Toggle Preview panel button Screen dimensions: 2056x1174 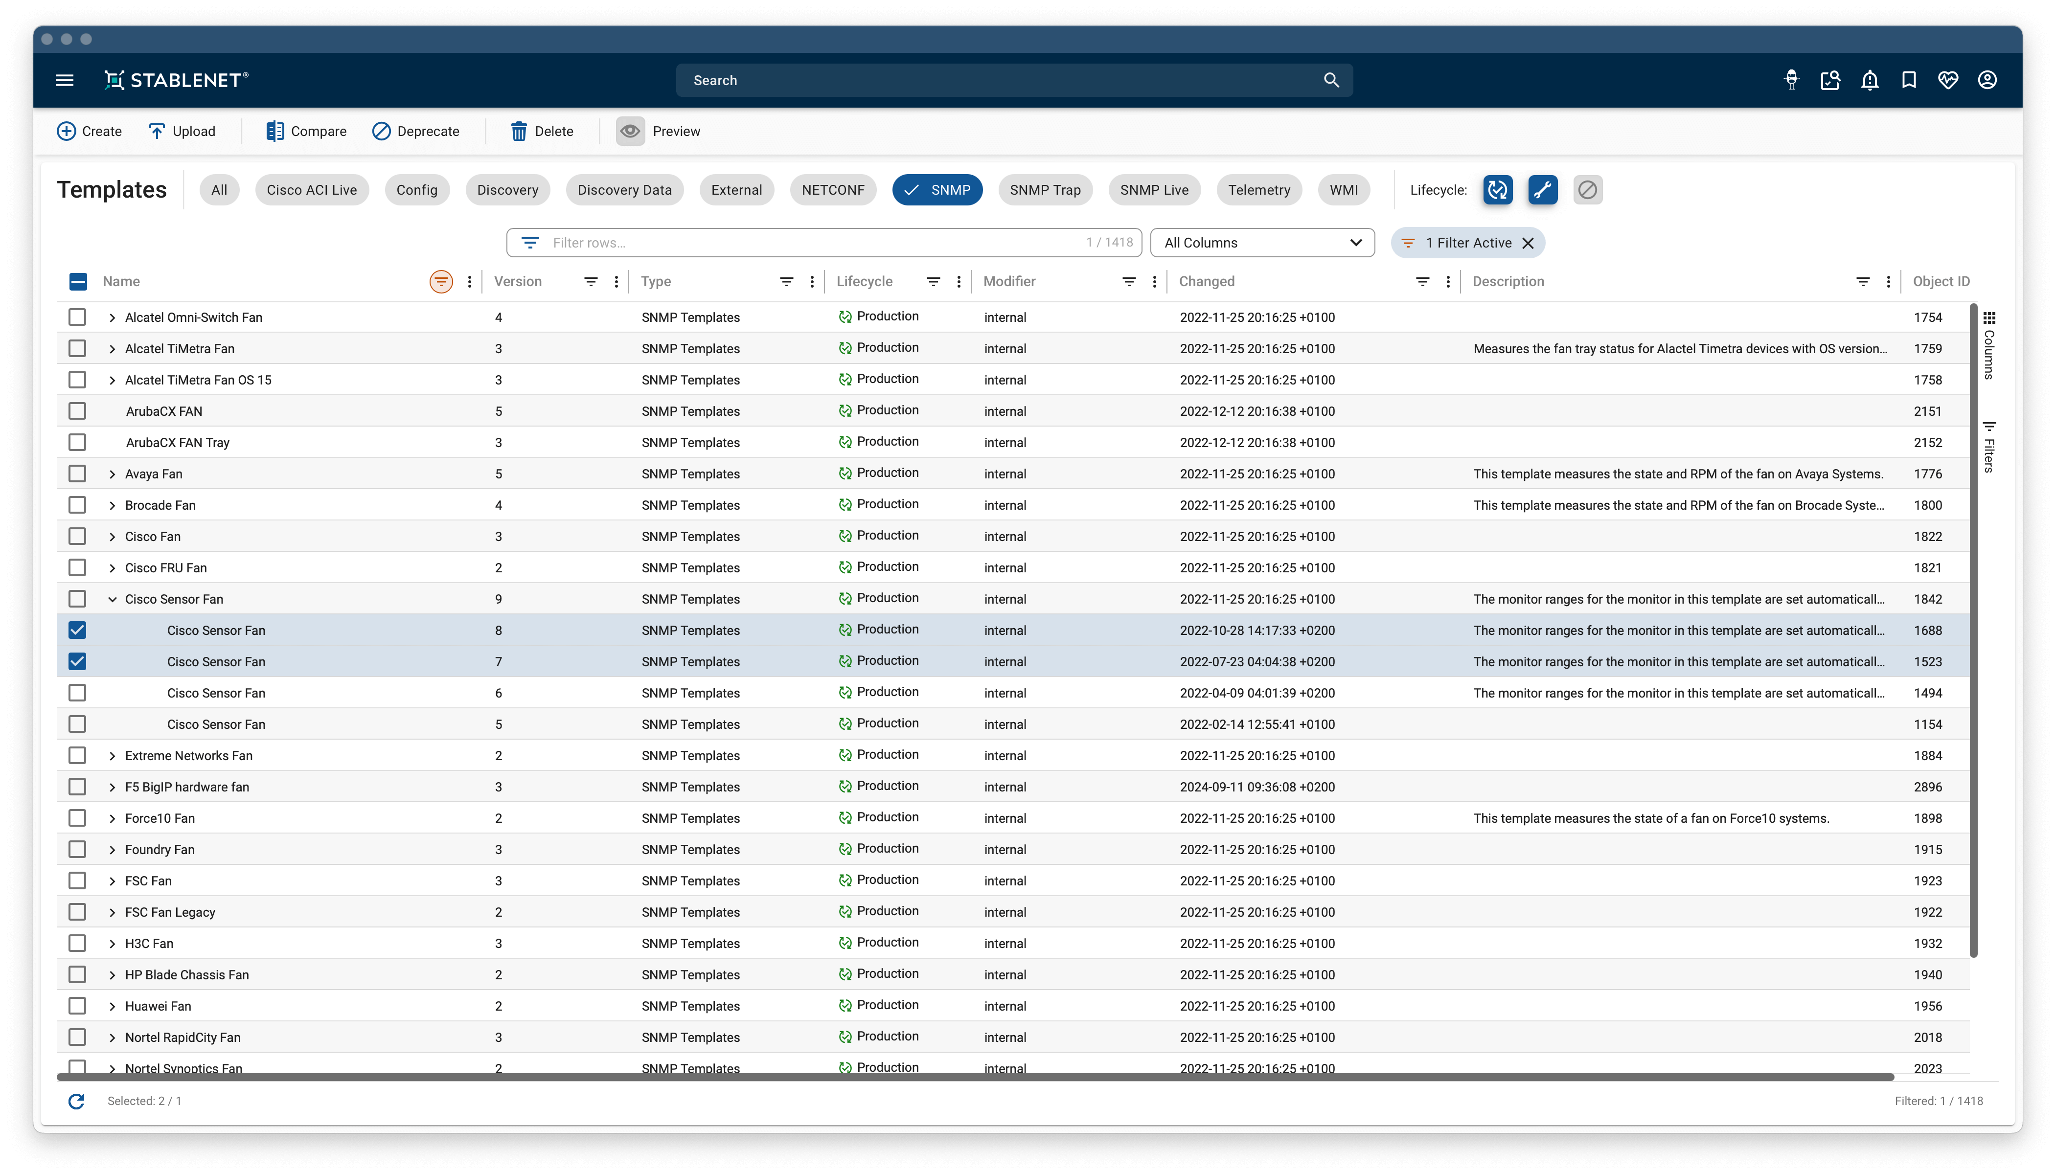(x=631, y=132)
